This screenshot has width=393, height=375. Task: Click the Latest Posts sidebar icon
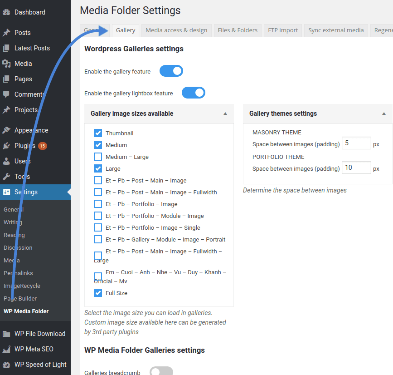pos(6,48)
